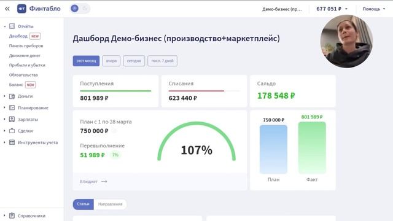Image resolution: width=393 pixels, height=221 pixels.
Task: Click the presenter webcam thumbnail
Action: coord(346,41)
